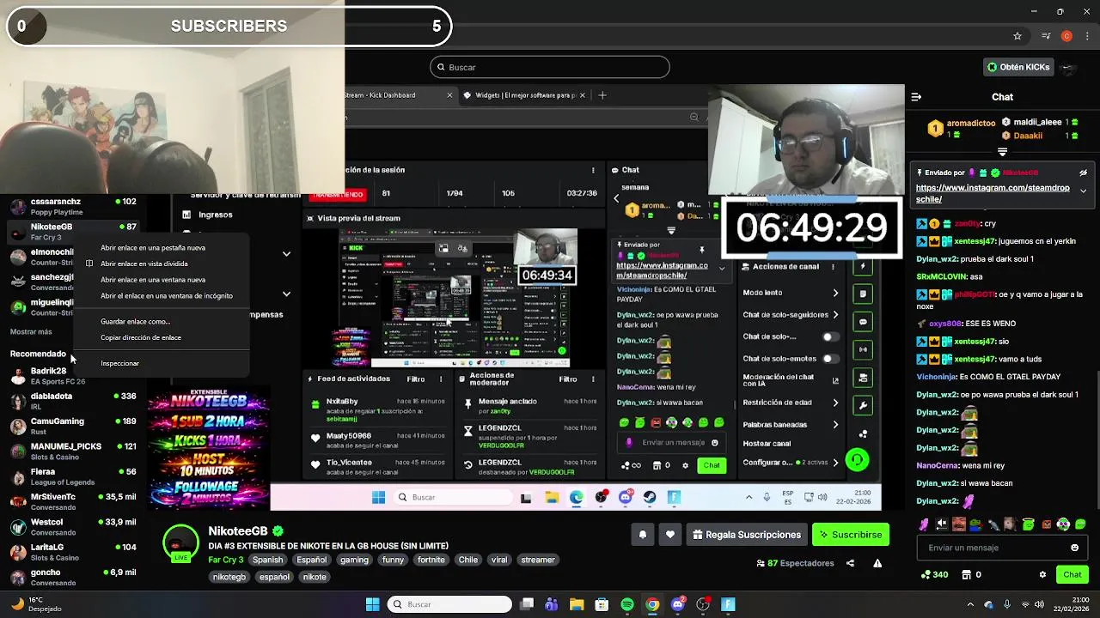This screenshot has height=618, width=1100.
Task: Click the wrench icon in the dashboard sidebar
Action: tap(863, 405)
